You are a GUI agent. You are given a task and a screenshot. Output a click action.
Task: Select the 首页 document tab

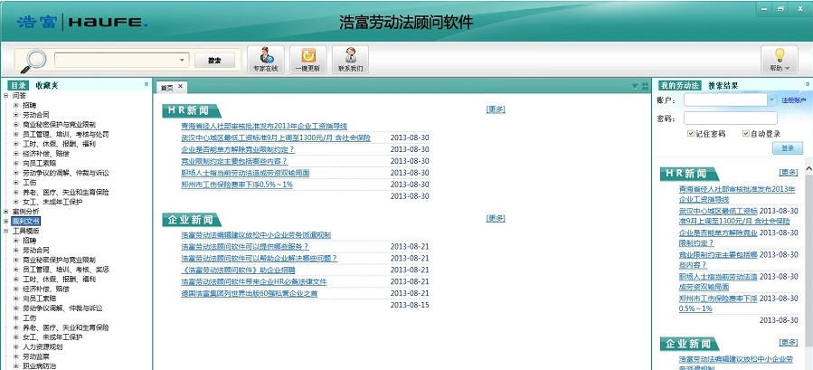pyautogui.click(x=167, y=87)
